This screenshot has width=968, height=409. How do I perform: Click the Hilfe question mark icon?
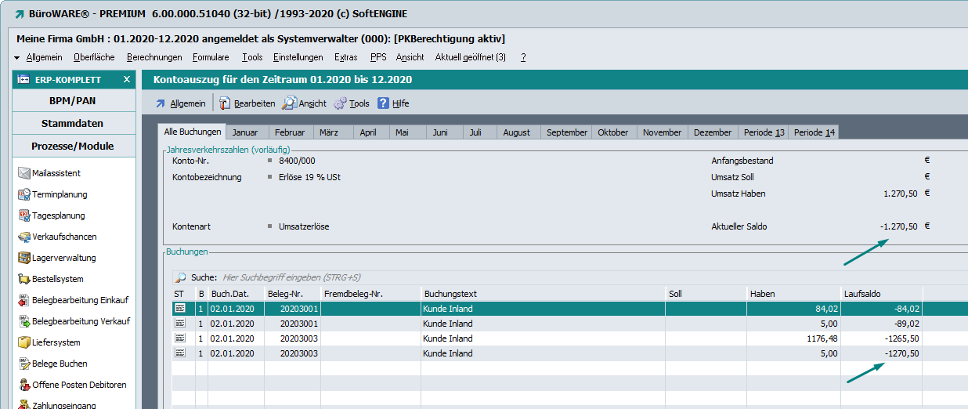(x=384, y=103)
